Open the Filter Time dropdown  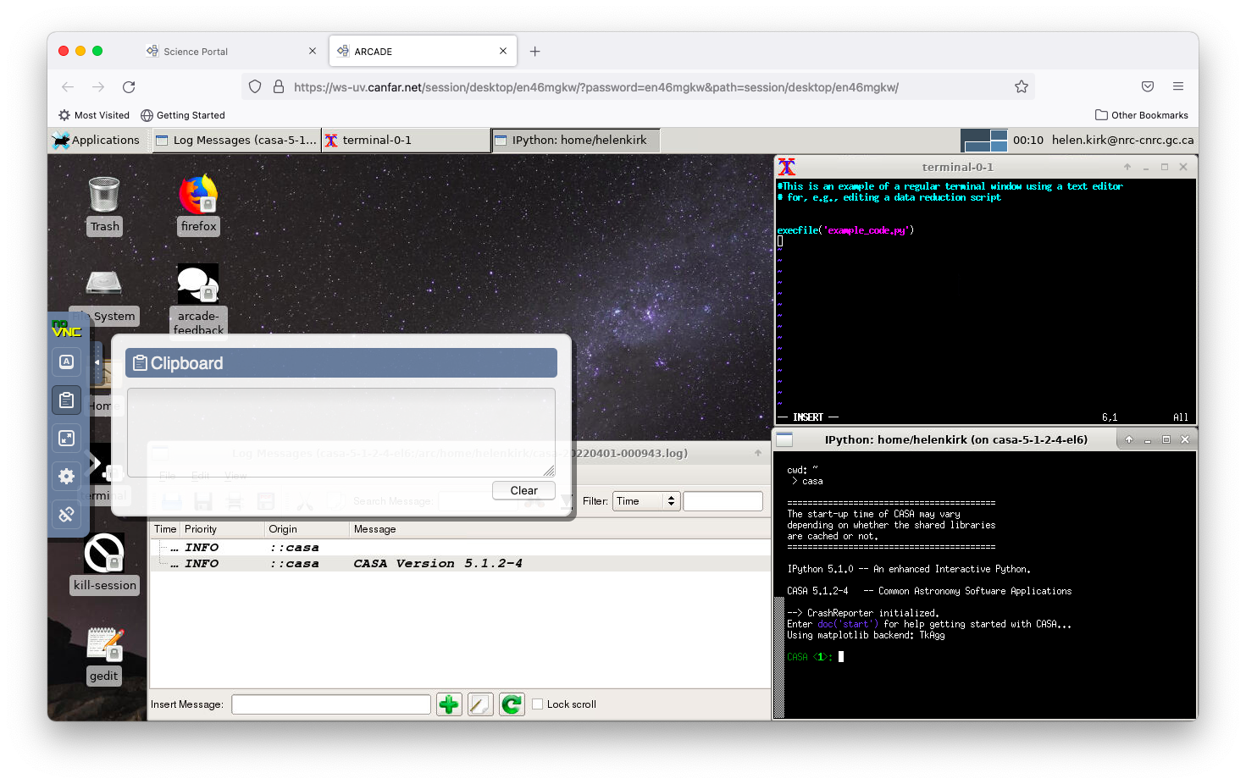tap(647, 501)
